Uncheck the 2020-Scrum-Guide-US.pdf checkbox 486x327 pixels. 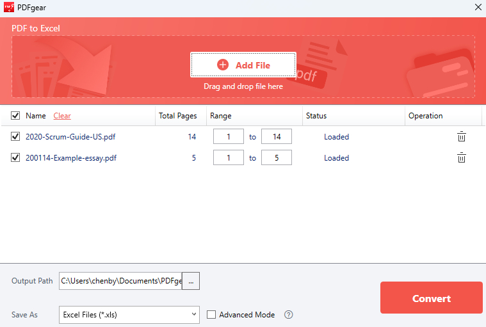15,136
